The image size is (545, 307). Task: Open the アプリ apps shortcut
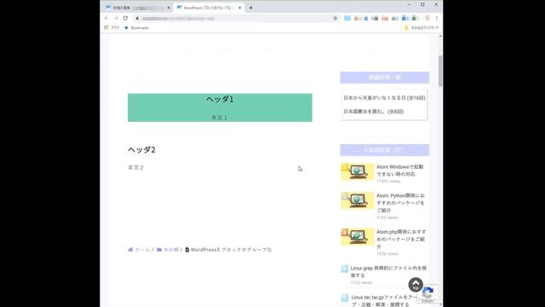112,28
